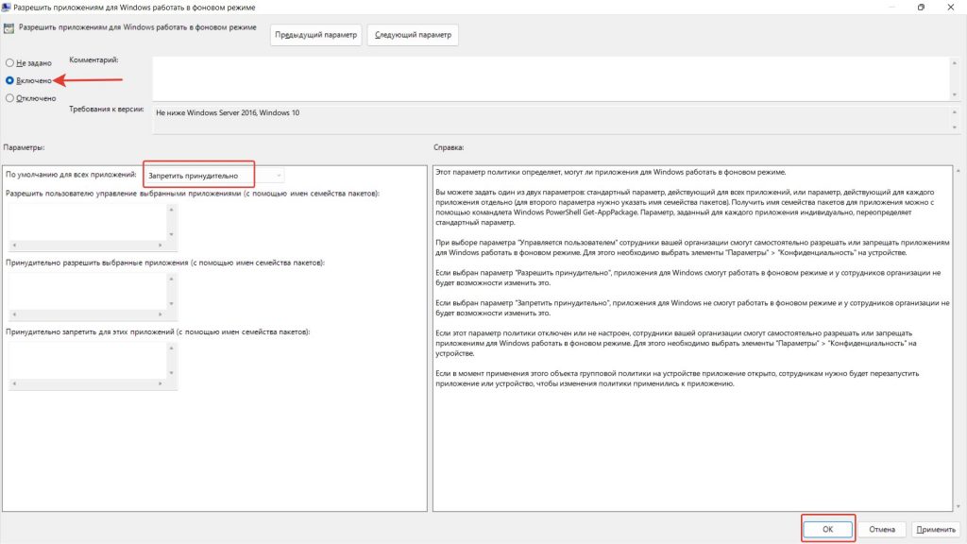Click the help paragraph starting 'Этот параметр политики определяет'
This screenshot has width=967, height=544.
[611, 172]
